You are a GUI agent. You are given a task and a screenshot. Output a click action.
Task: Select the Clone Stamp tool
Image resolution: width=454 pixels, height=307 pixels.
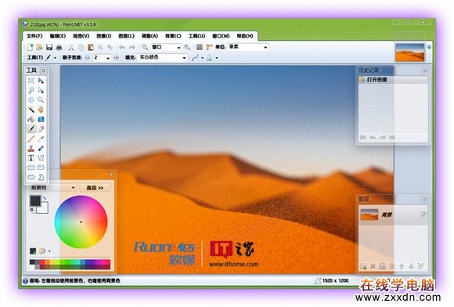(x=31, y=148)
